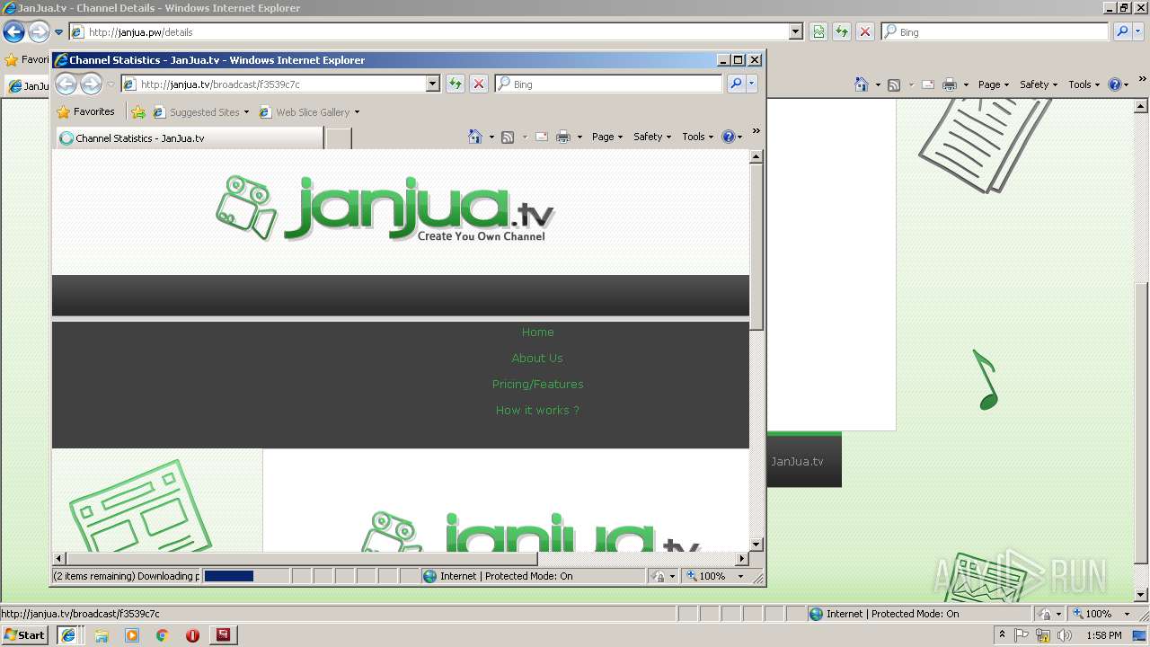Open the Pricing/Features link

click(x=538, y=385)
